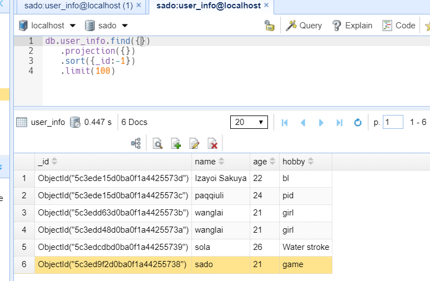Open the sado database dropdown
The height and width of the screenshot is (281, 430).
(x=106, y=26)
